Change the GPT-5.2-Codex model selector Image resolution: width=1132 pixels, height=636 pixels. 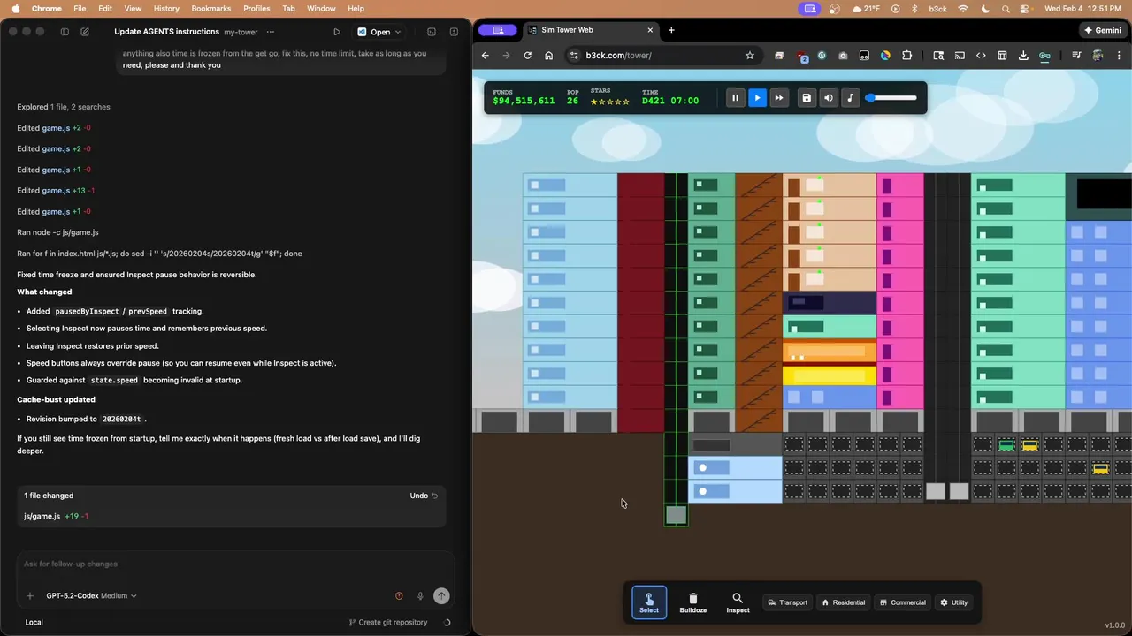[91, 596]
